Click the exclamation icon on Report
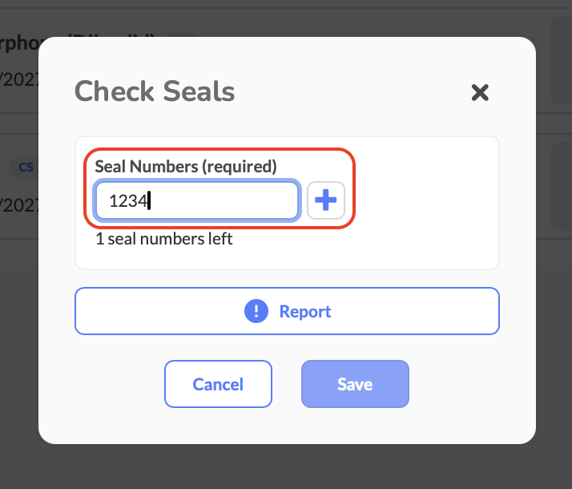Image resolution: width=572 pixels, height=489 pixels. [256, 311]
